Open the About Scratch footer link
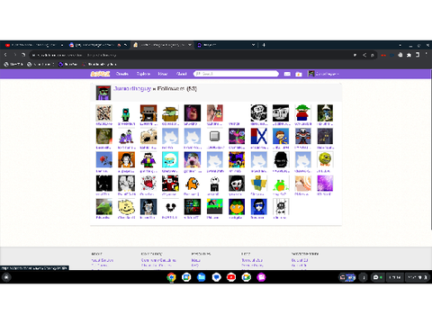The image size is (432, 324). [103, 260]
